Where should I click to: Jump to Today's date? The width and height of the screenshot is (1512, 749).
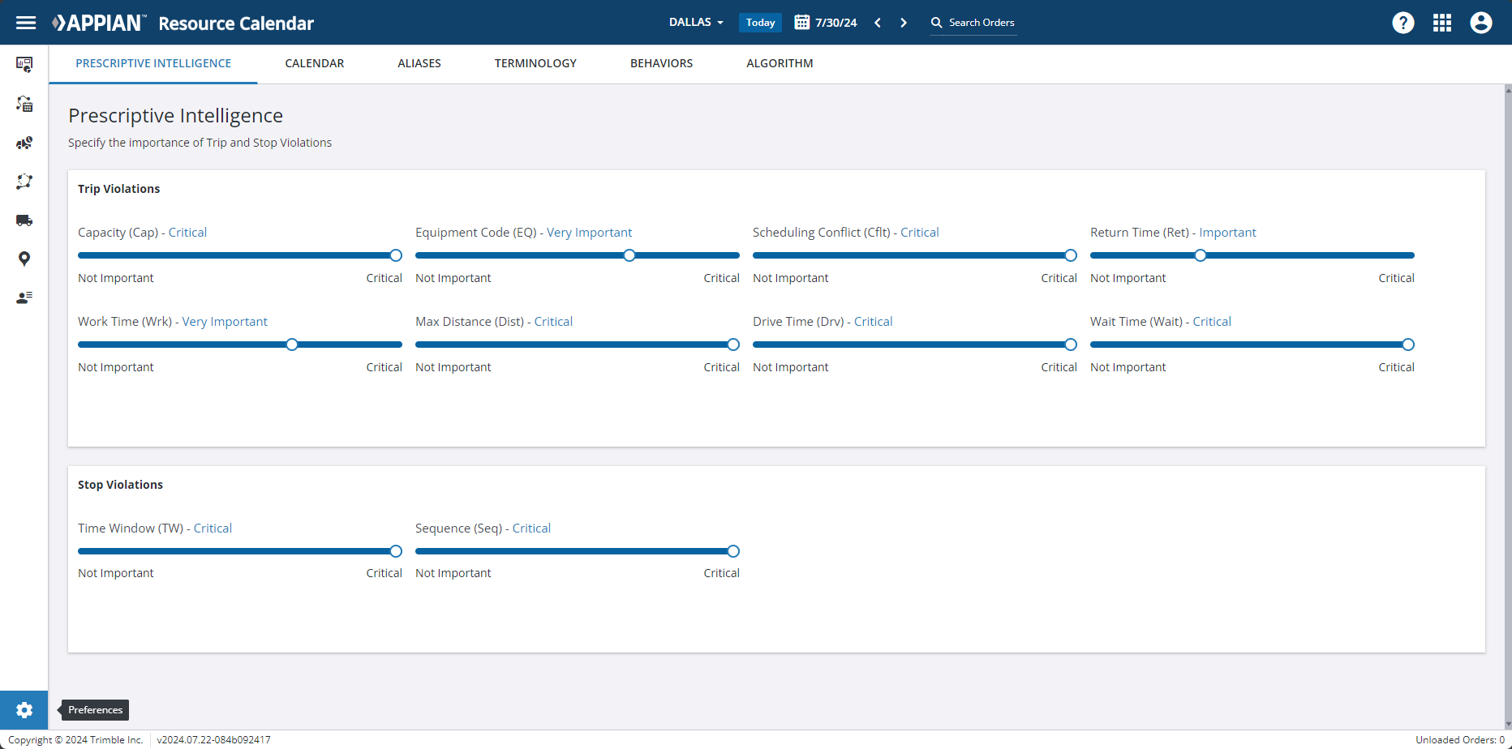click(760, 23)
